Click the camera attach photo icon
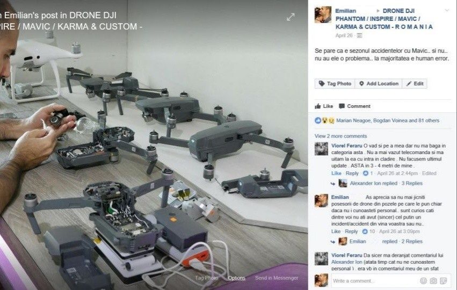457x290 pixels. click(433, 281)
